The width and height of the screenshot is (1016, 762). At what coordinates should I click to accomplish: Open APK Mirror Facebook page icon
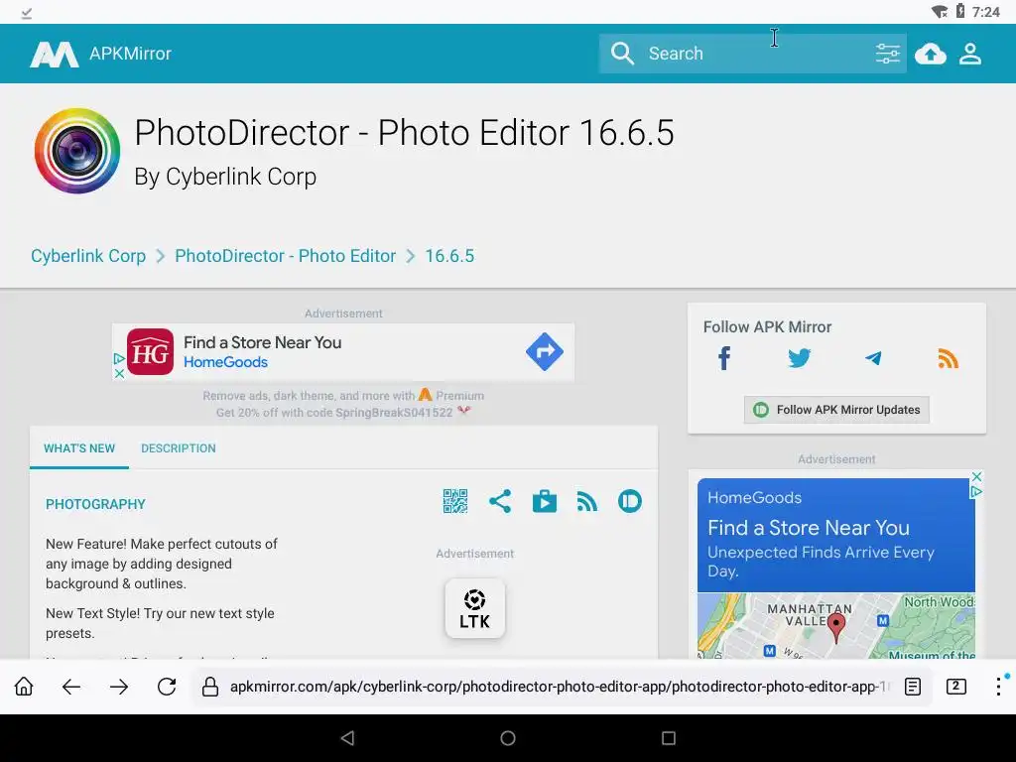point(724,357)
